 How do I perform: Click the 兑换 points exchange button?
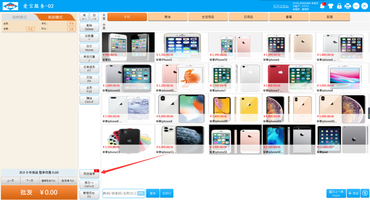point(72,29)
